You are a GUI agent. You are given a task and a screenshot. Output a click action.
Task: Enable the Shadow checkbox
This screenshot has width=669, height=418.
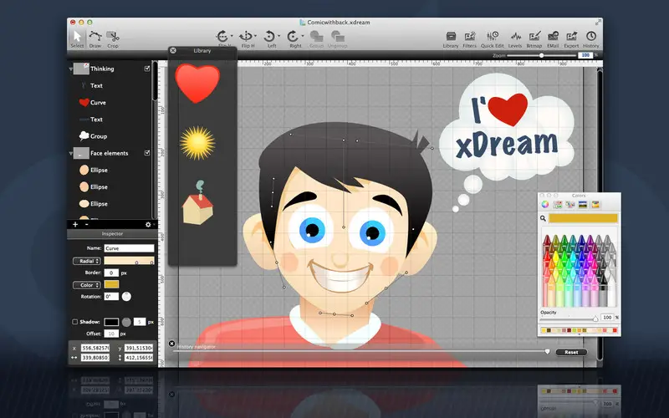click(75, 322)
